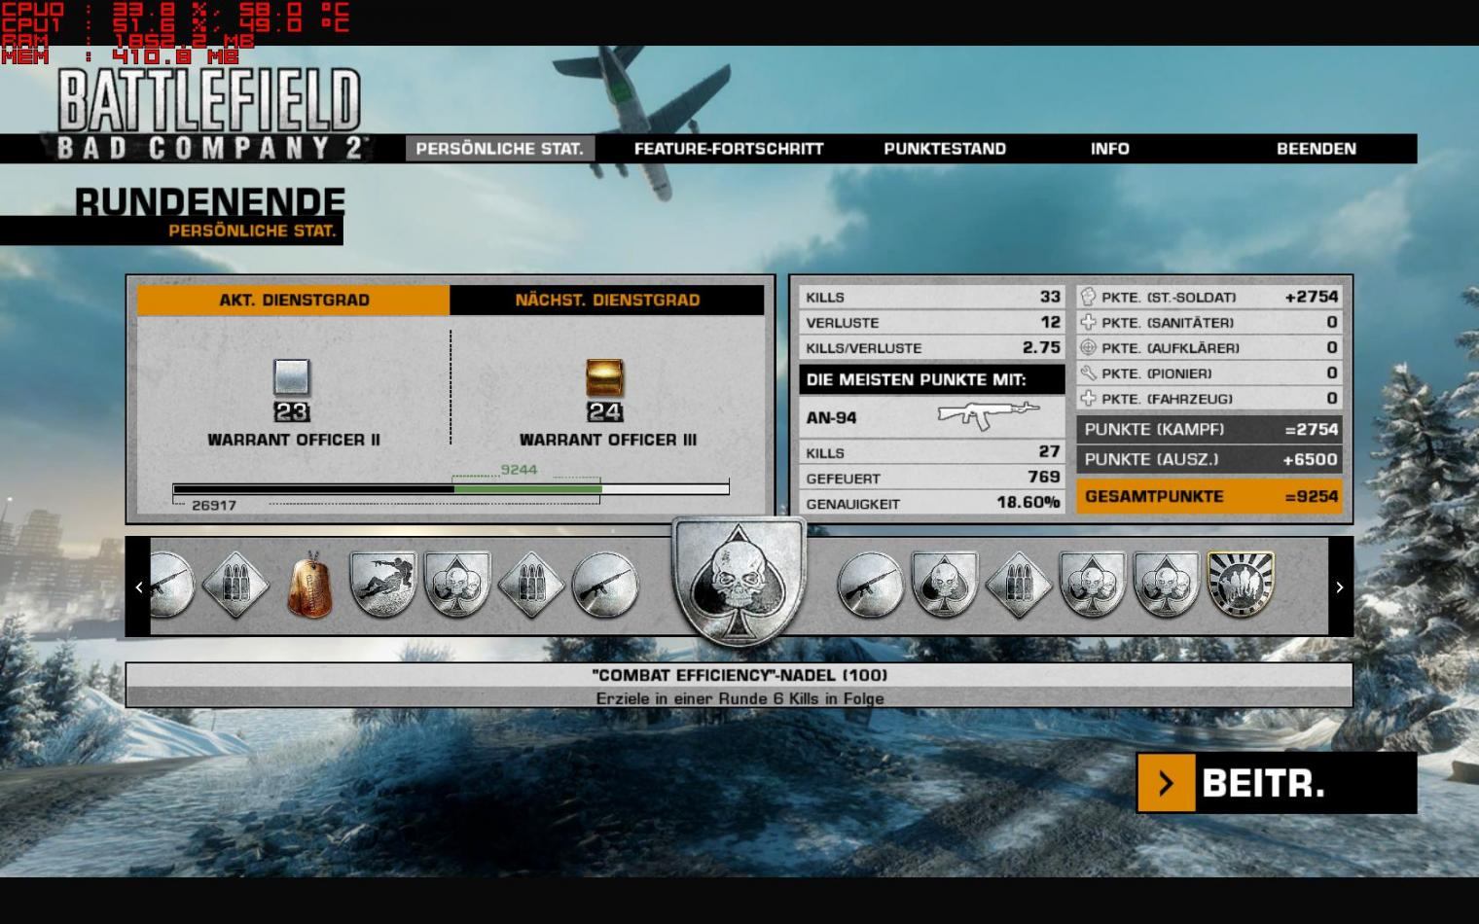
Task: Click the description Erziele in einer Runde 6 Kills
Action: coord(739,698)
